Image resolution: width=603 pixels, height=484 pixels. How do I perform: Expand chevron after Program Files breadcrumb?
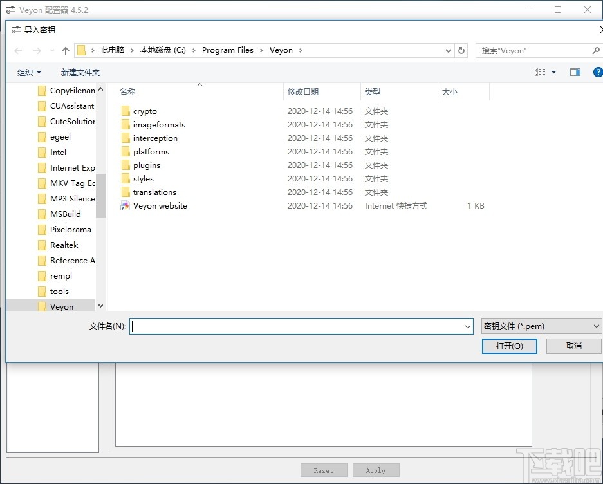tap(261, 50)
